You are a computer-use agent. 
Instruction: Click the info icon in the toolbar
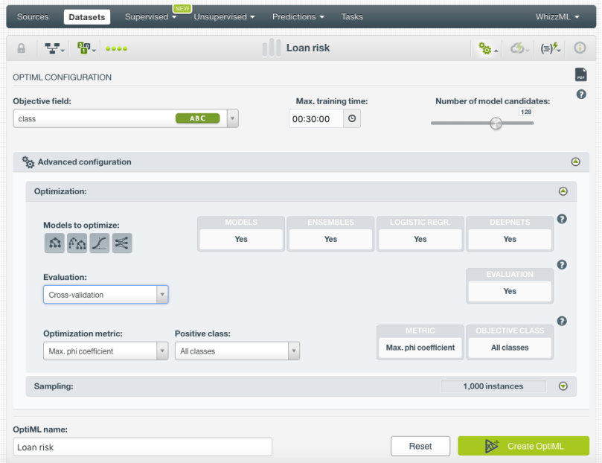pyautogui.click(x=580, y=48)
